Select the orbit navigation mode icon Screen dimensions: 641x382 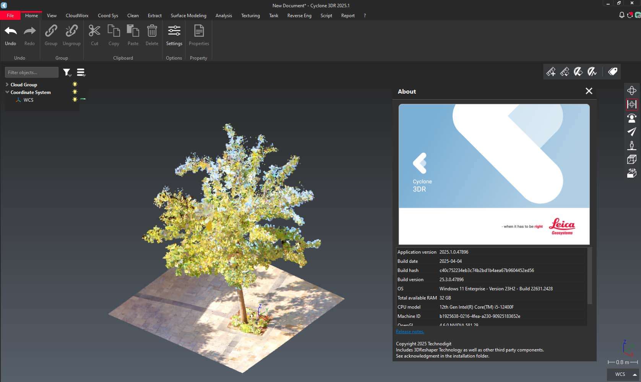click(632, 91)
